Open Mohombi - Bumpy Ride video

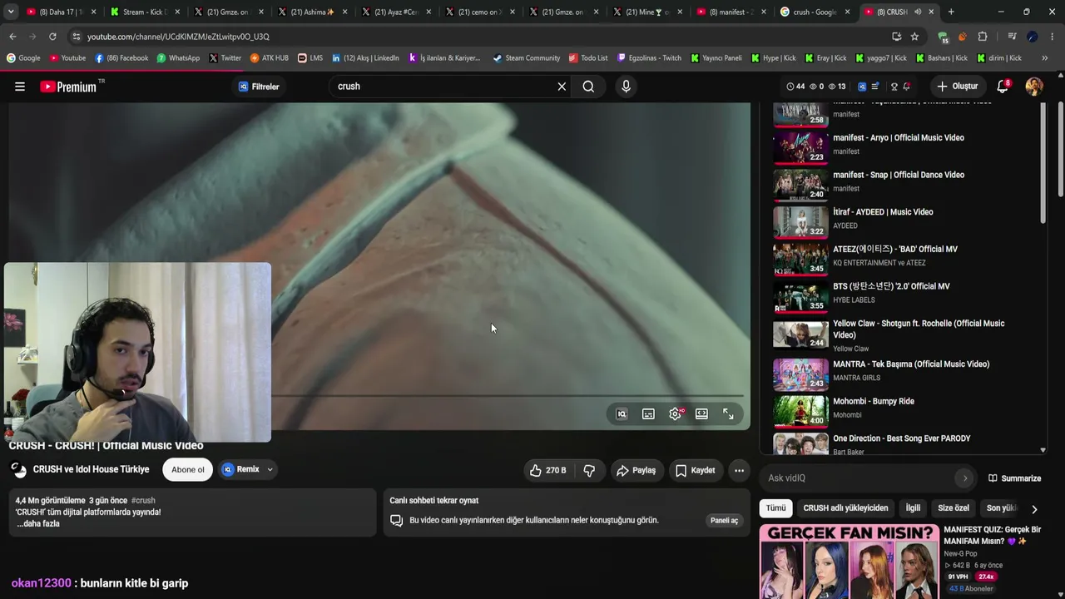click(874, 402)
